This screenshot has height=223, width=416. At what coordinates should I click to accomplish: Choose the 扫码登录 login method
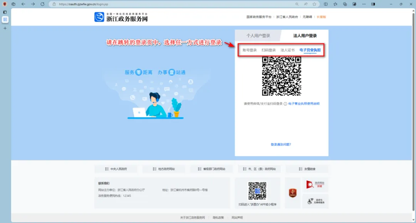pyautogui.click(x=268, y=50)
